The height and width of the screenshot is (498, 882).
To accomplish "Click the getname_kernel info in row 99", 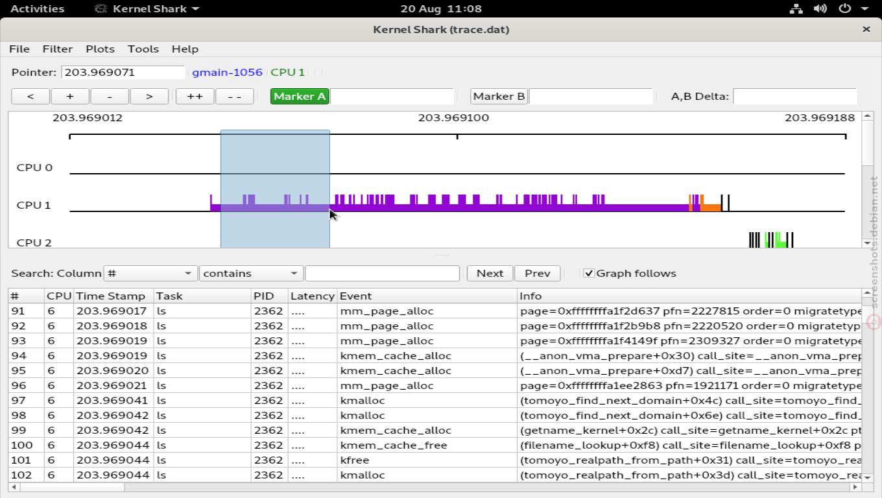I will click(690, 430).
